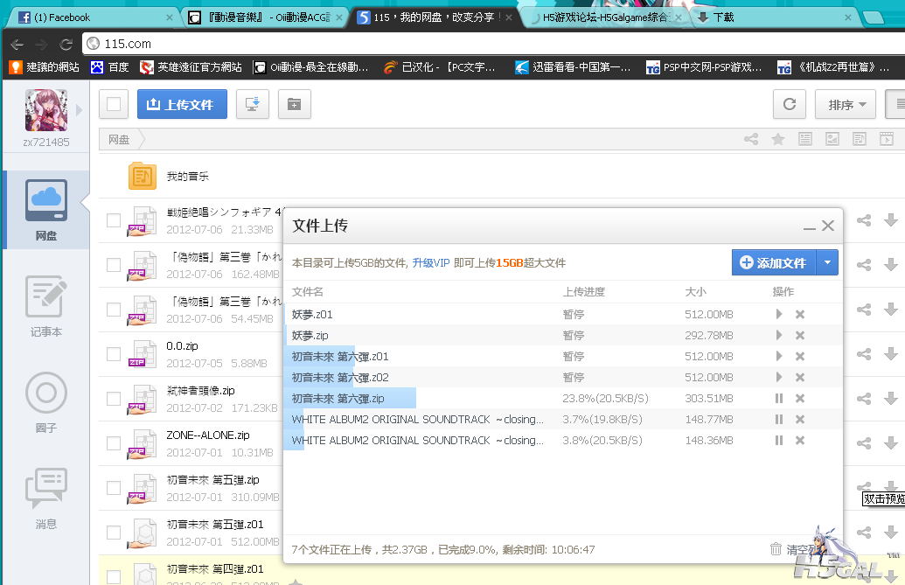905x585 pixels.
Task: Check the 0.0.zip file checkbox
Action: (114, 354)
